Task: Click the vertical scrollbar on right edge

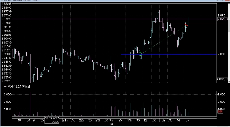Action: point(228,61)
